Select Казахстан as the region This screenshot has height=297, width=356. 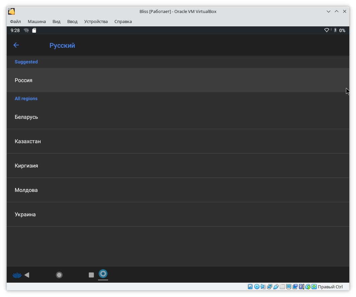tap(28, 141)
